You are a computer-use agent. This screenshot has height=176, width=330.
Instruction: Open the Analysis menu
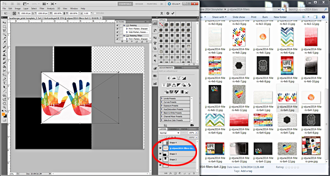51,8
